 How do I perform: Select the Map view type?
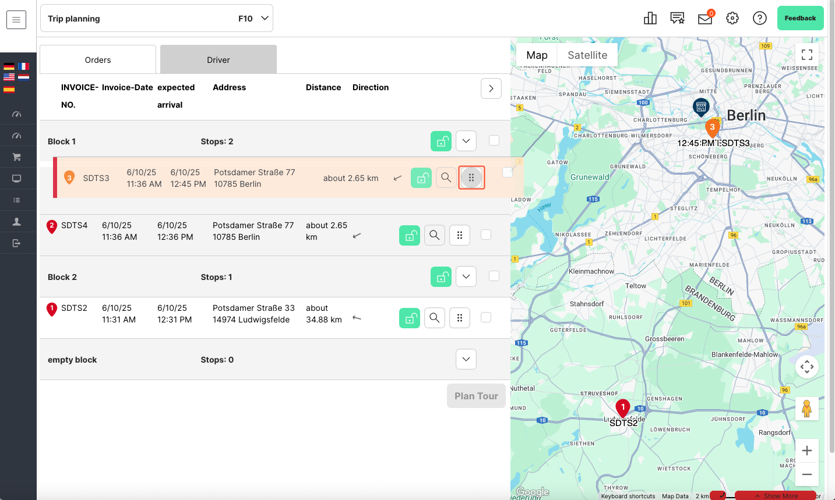coord(537,55)
